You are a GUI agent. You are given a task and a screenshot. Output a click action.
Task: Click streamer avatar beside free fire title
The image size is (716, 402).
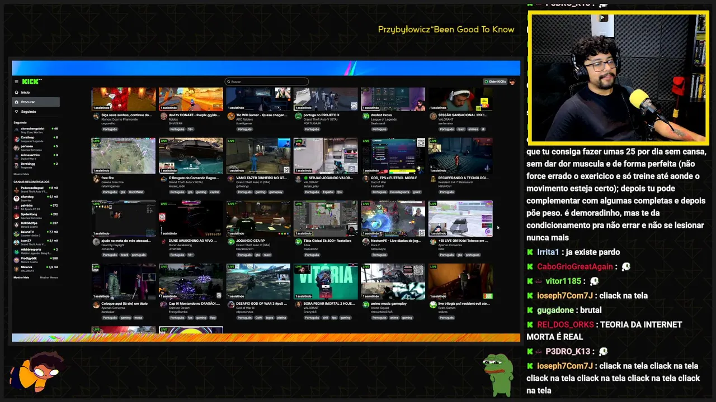click(x=96, y=179)
